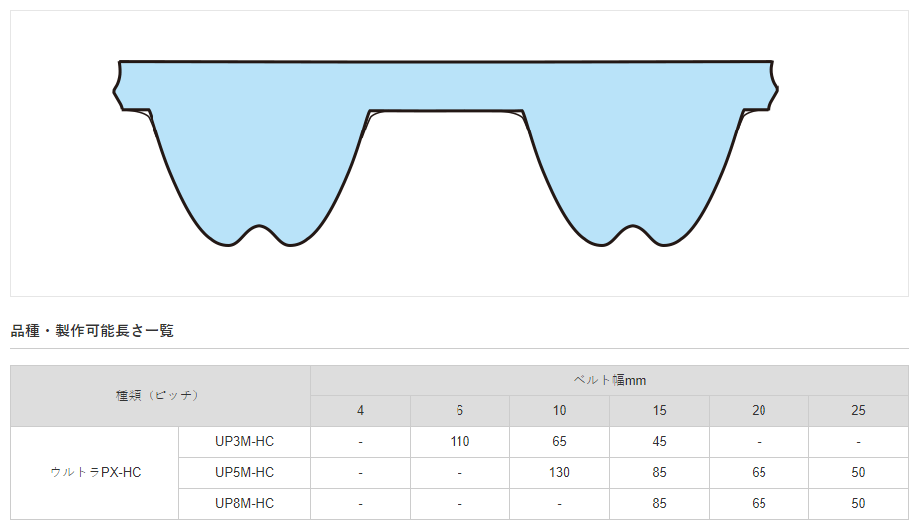This screenshot has width=916, height=522.
Task: Click the 110 value cell
Action: click(459, 442)
